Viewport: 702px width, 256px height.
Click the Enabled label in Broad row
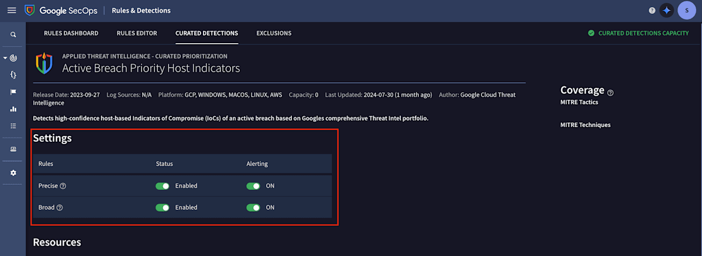[x=186, y=208]
